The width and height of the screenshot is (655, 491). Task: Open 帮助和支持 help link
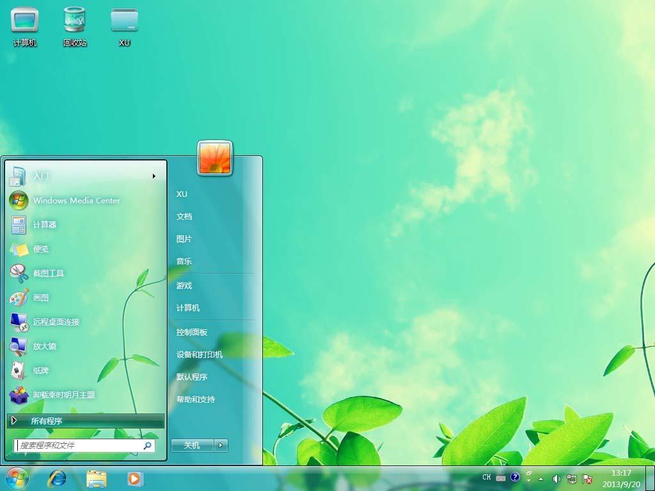click(x=196, y=399)
